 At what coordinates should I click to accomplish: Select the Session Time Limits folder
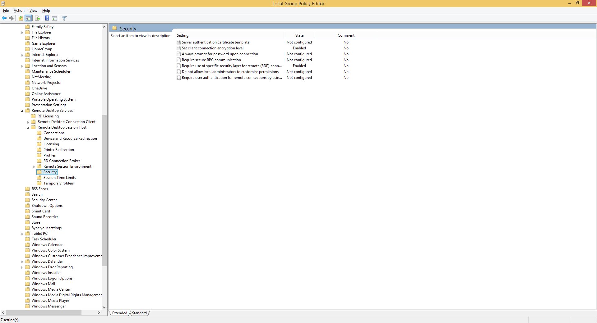tap(59, 178)
